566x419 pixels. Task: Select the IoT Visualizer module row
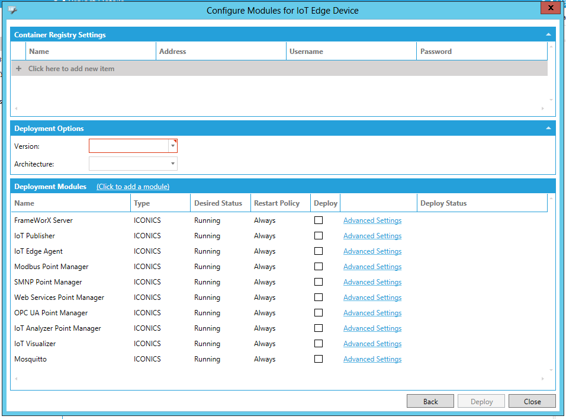pos(35,344)
